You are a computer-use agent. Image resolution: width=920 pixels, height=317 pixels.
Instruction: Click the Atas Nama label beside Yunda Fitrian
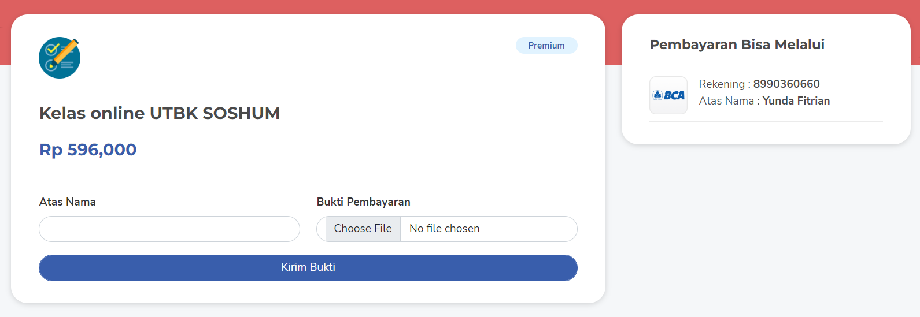(x=726, y=101)
